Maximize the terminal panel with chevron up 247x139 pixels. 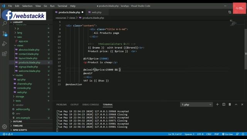pyautogui.click(x=236, y=104)
